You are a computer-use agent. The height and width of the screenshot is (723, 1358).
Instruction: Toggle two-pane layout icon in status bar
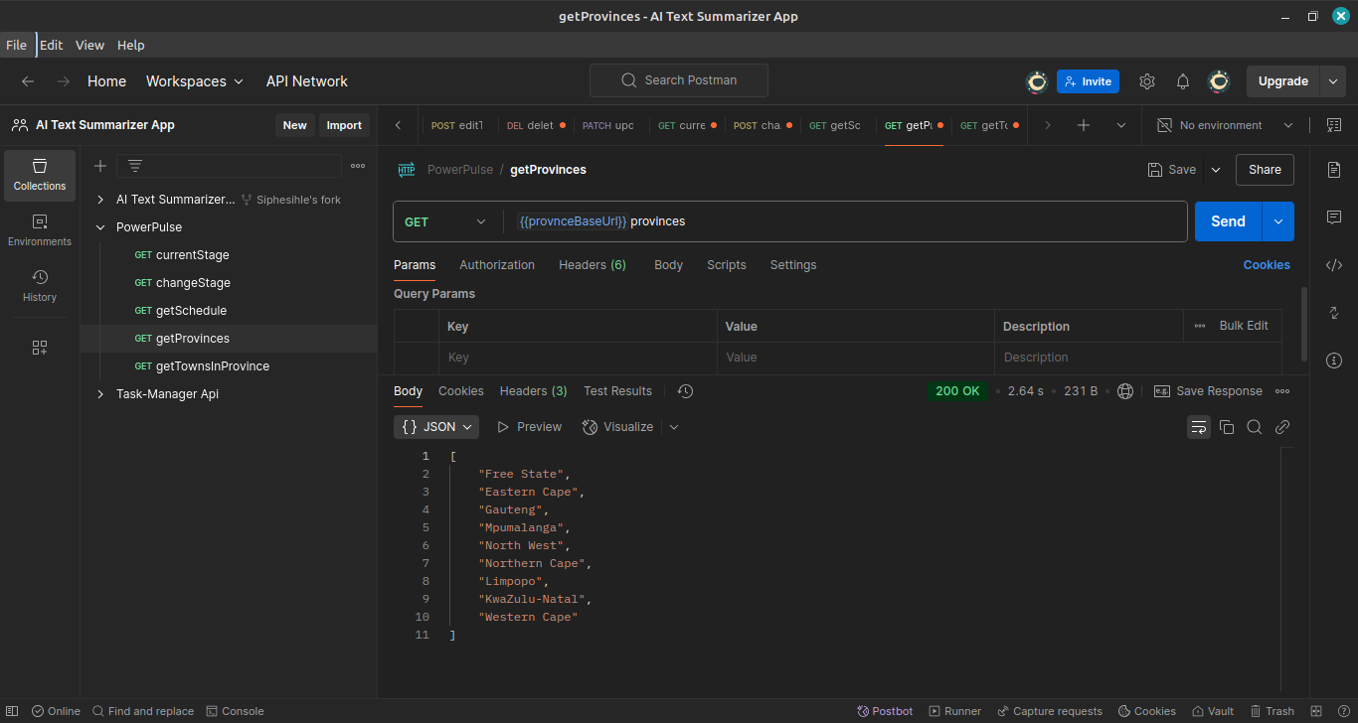[1316, 711]
